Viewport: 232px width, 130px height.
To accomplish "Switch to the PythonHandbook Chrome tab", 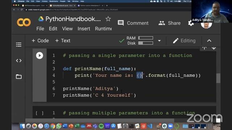I will pyautogui.click(x=62, y=6).
